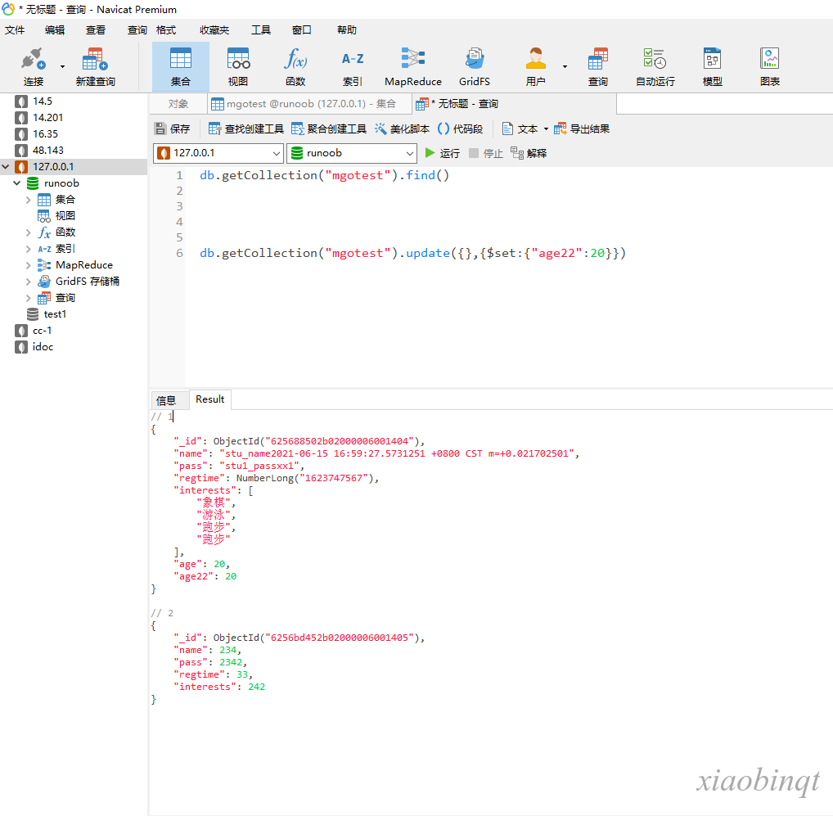Run the query with 运行 button
This screenshot has height=816, width=833.
click(443, 153)
